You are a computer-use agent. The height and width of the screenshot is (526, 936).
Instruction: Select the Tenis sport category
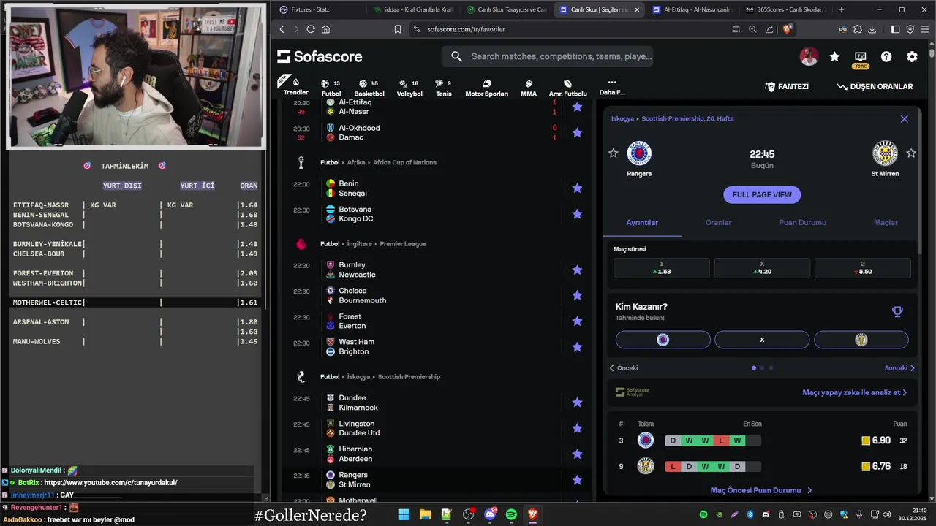pos(443,88)
